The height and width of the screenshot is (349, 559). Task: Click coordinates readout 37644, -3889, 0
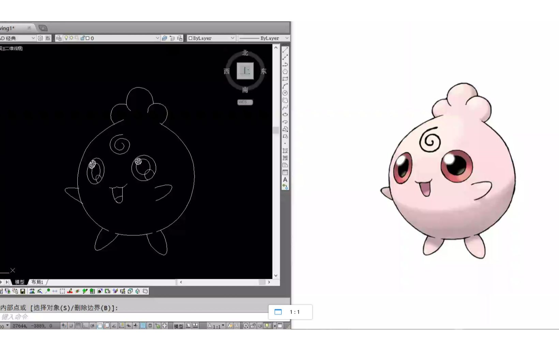33,326
